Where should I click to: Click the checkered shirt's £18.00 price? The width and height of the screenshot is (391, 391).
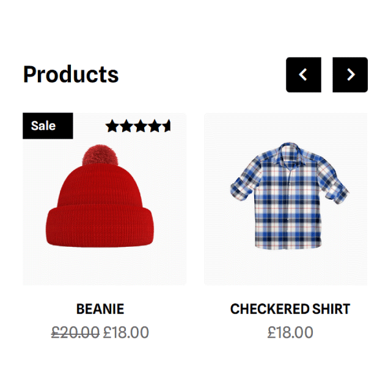click(x=290, y=332)
